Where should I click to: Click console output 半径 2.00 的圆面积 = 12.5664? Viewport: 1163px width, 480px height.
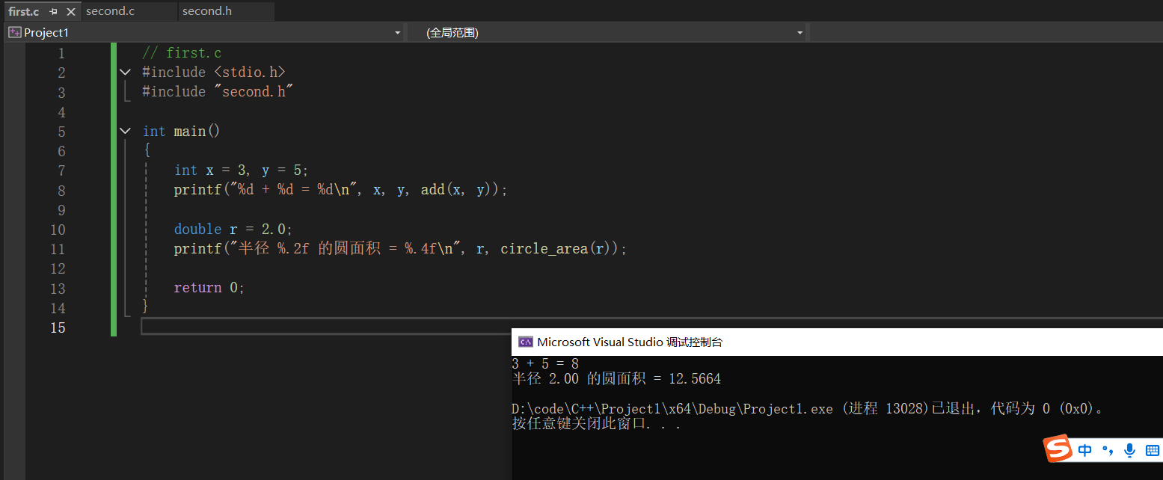coord(616,379)
